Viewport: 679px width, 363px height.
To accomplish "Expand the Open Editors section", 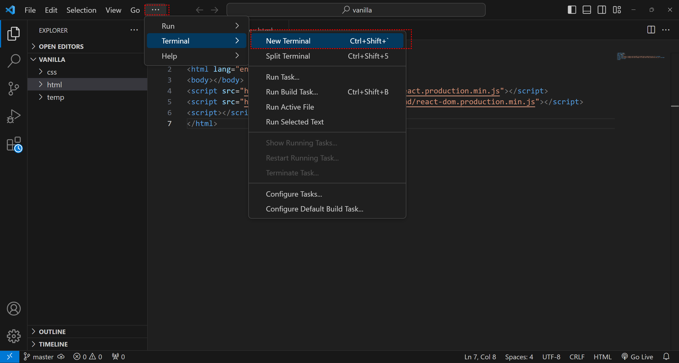I will (87, 46).
